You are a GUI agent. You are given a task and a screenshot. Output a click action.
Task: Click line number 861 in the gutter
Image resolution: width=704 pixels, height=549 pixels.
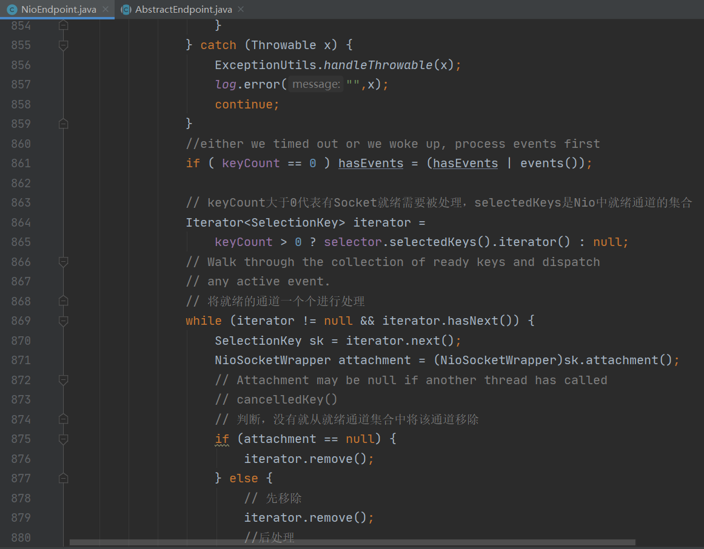21,163
